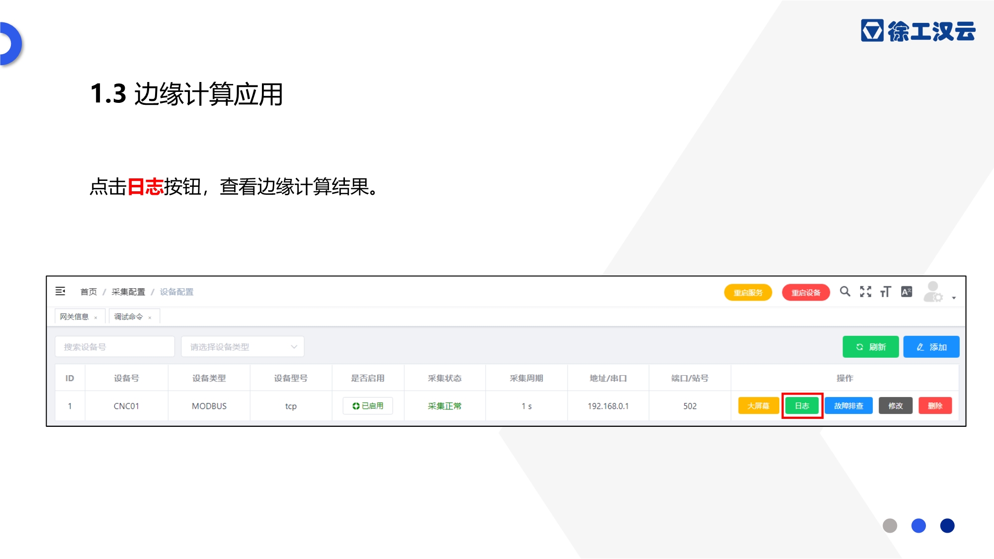This screenshot has height=559, width=994.
Task: Click the 操作 column header
Action: point(845,378)
